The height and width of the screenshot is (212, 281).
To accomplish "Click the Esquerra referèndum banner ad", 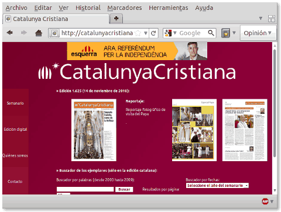I will pos(137,51).
